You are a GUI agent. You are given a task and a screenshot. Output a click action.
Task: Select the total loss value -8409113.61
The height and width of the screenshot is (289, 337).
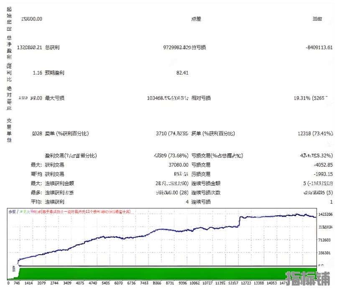pyautogui.click(x=319, y=48)
